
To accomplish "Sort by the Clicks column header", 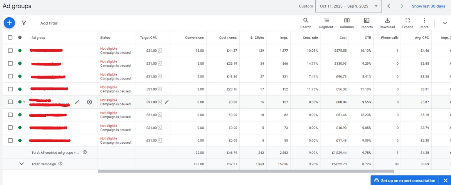I will (257, 37).
